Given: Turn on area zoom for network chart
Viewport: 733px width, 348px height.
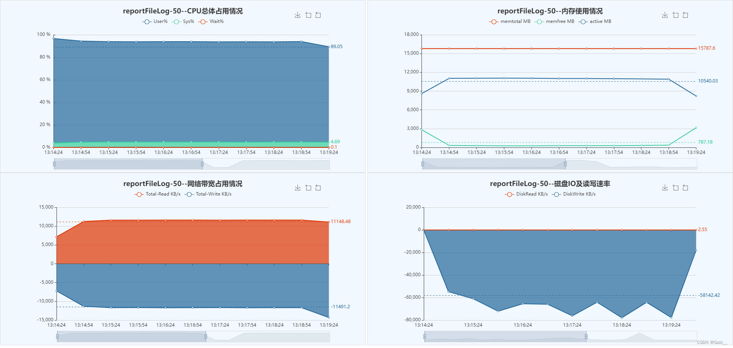Looking at the screenshot, I should click(308, 188).
